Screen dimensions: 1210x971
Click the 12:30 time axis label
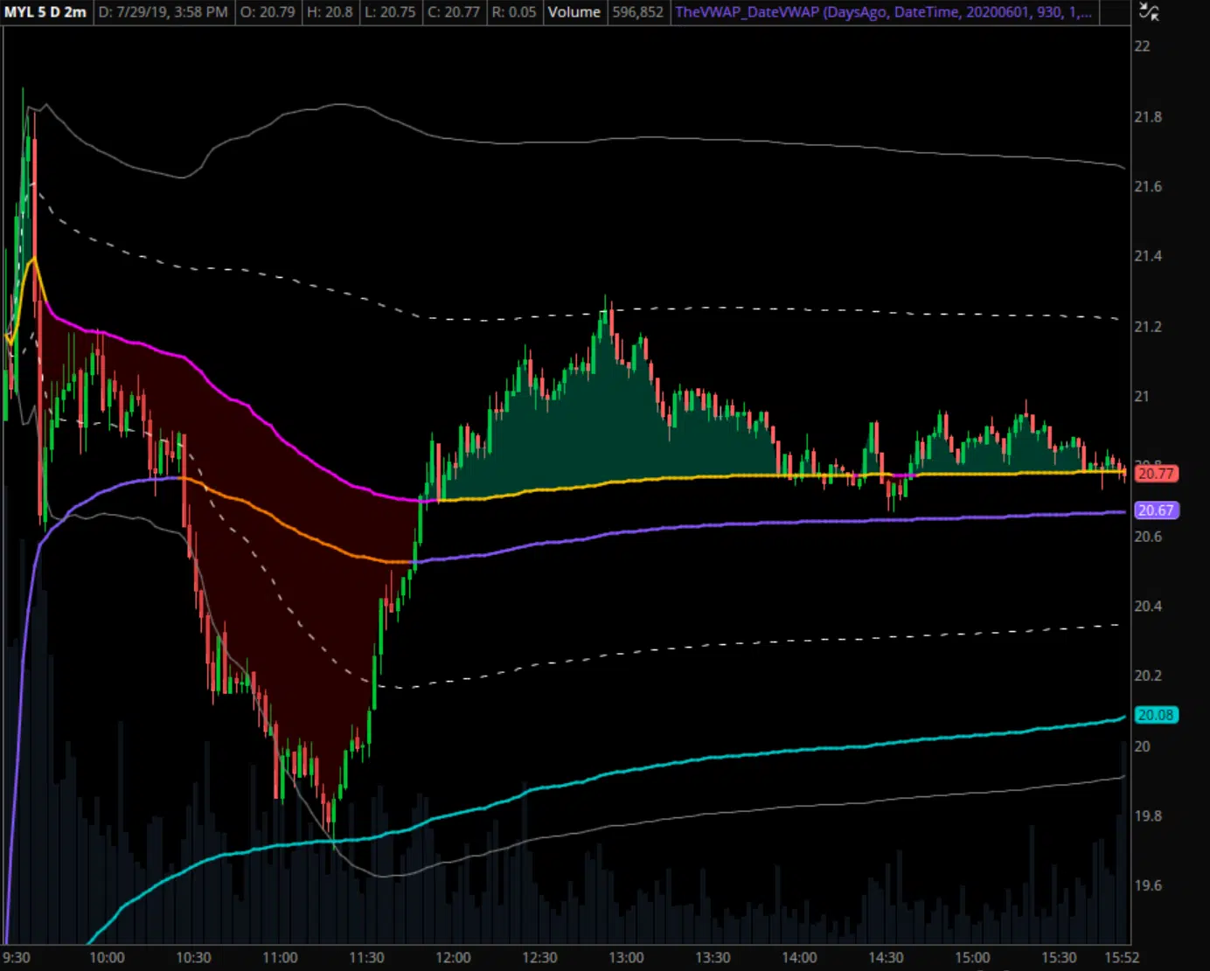click(539, 958)
